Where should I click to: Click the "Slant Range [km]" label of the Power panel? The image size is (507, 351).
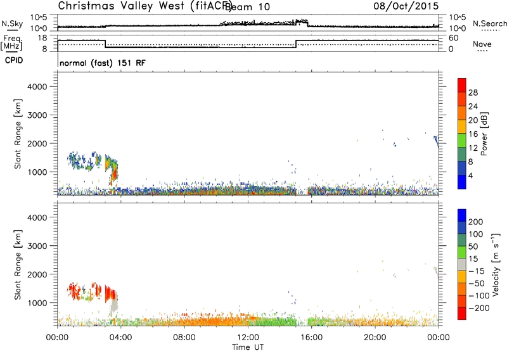[18, 134]
